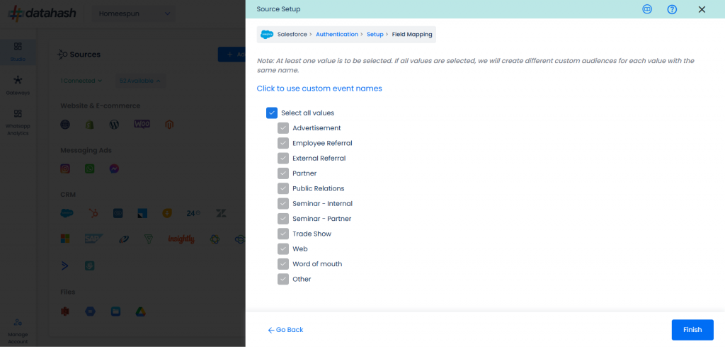Click the CRM section heading
Viewport: 725px width, 349px height.
click(68, 195)
